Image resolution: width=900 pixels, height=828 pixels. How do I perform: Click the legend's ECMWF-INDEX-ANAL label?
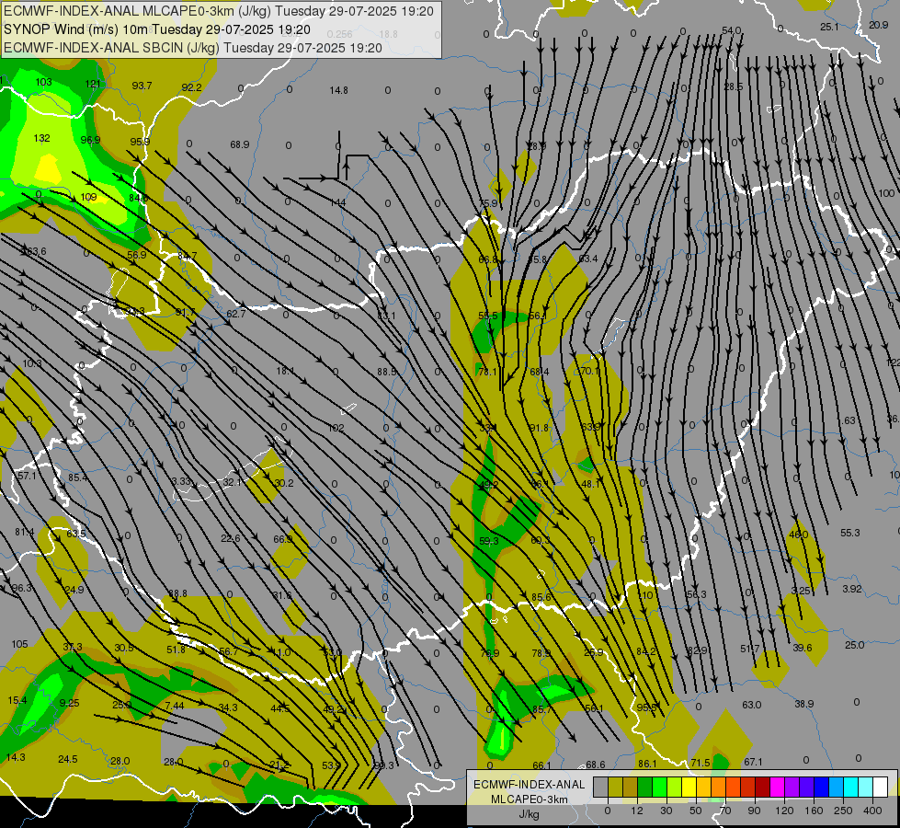(530, 785)
